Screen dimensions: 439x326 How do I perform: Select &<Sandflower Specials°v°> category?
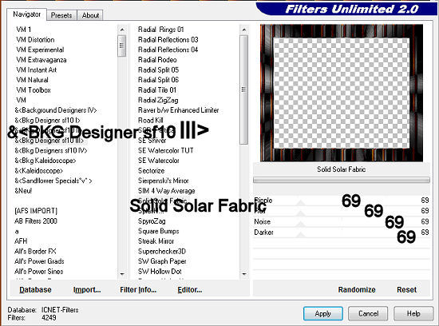coord(53,181)
